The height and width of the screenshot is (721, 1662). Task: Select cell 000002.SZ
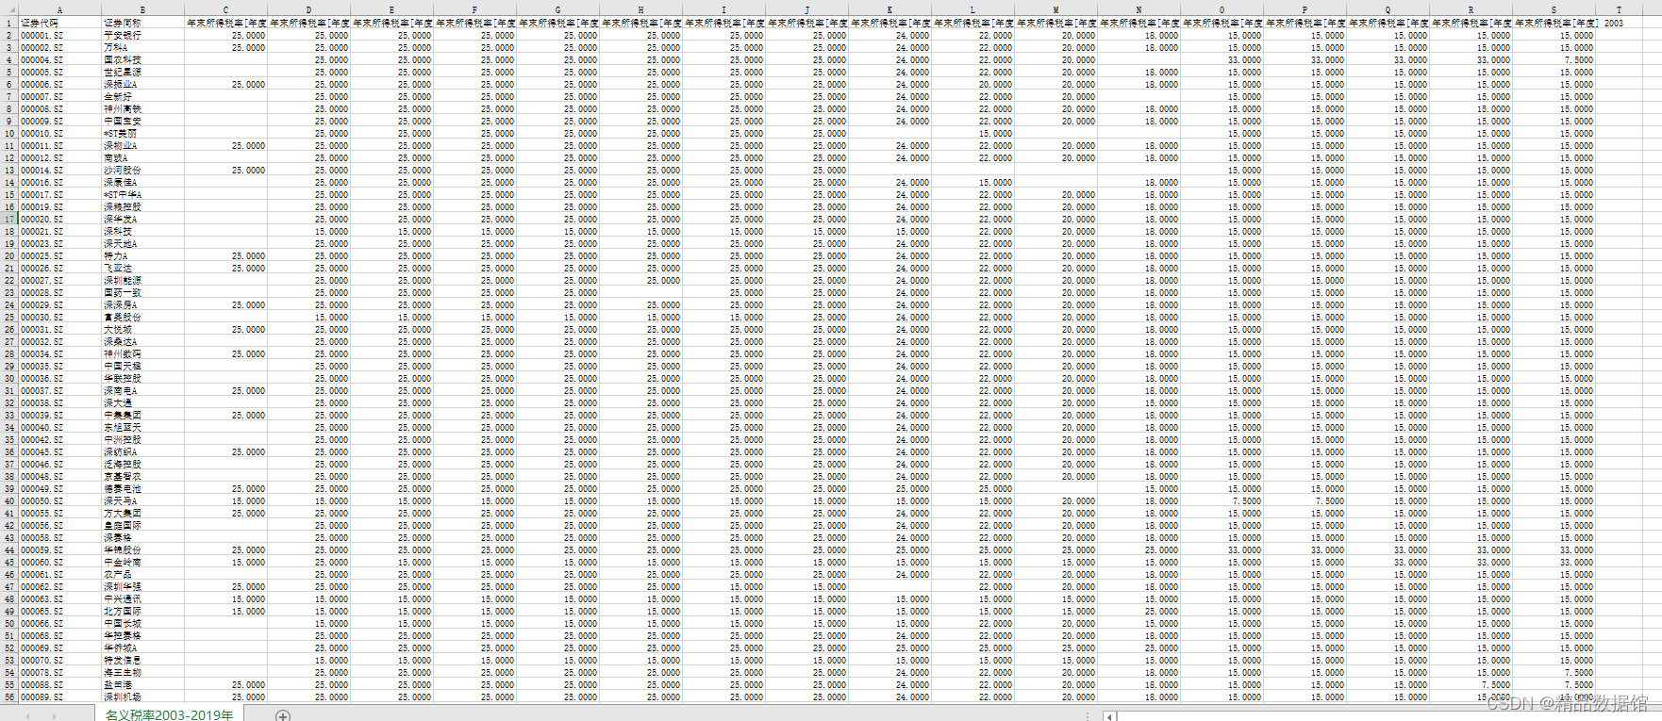pos(60,47)
